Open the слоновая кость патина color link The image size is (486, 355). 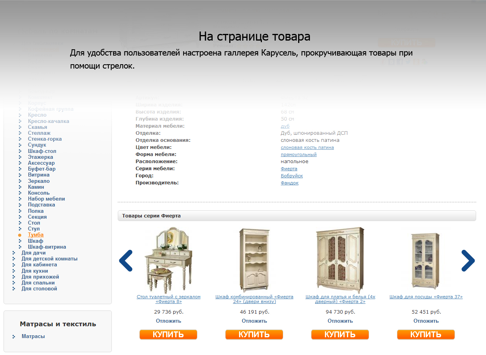click(307, 147)
